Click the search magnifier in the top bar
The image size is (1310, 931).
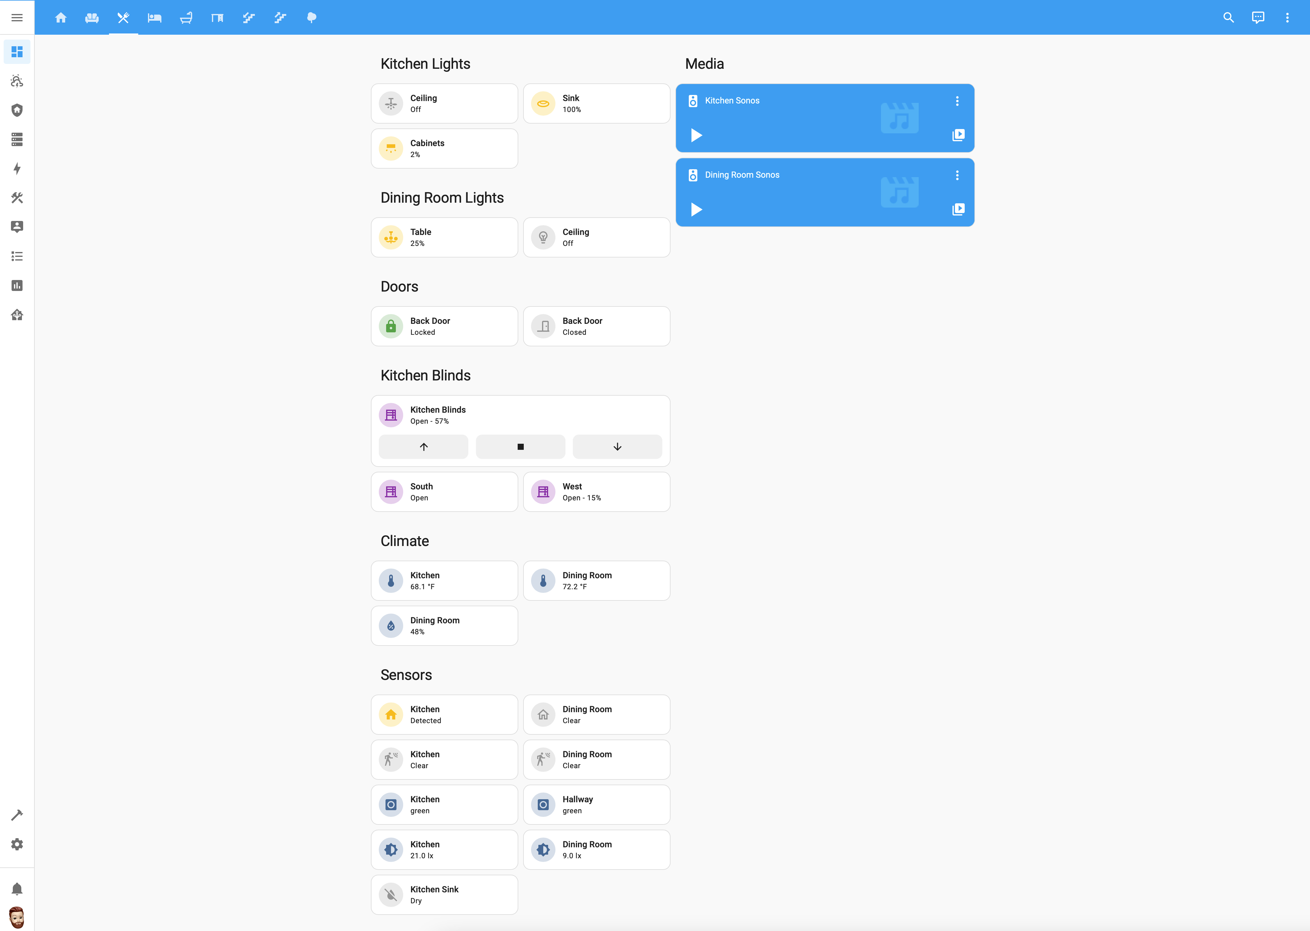tap(1228, 17)
